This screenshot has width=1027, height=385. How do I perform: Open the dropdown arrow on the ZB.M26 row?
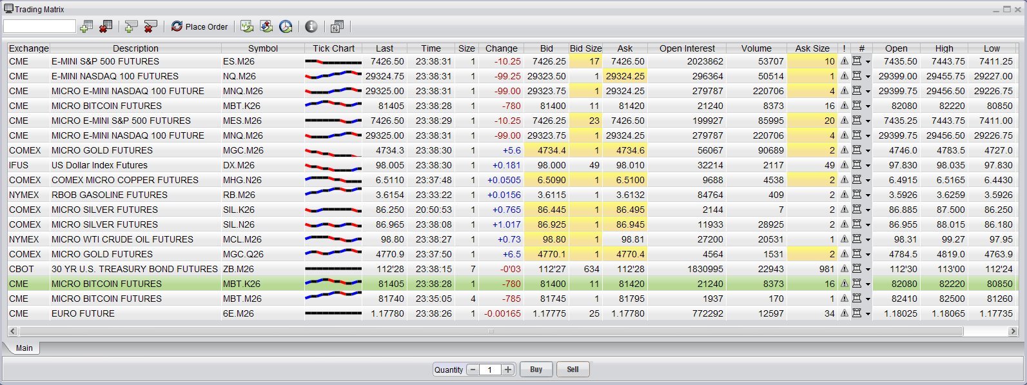[868, 270]
